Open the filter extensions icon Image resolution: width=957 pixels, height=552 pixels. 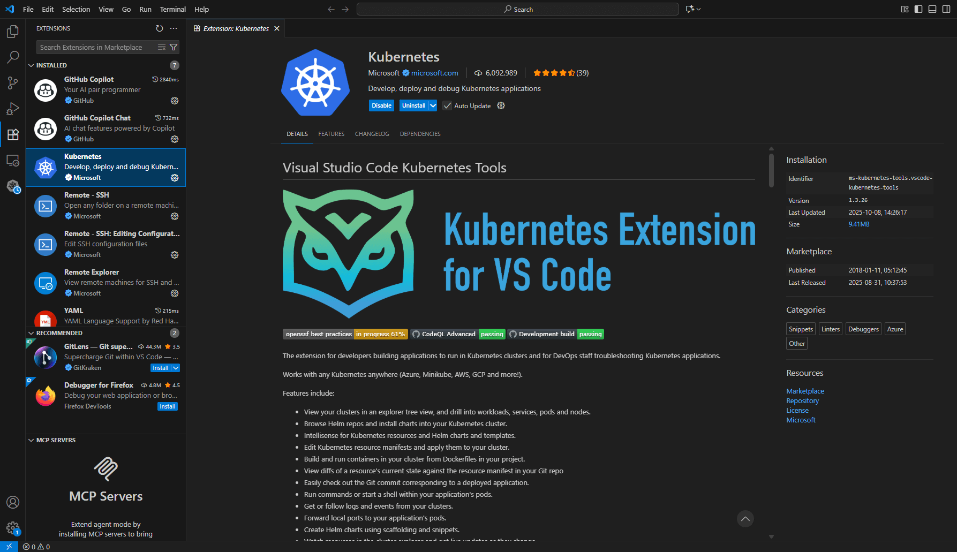[x=174, y=47]
